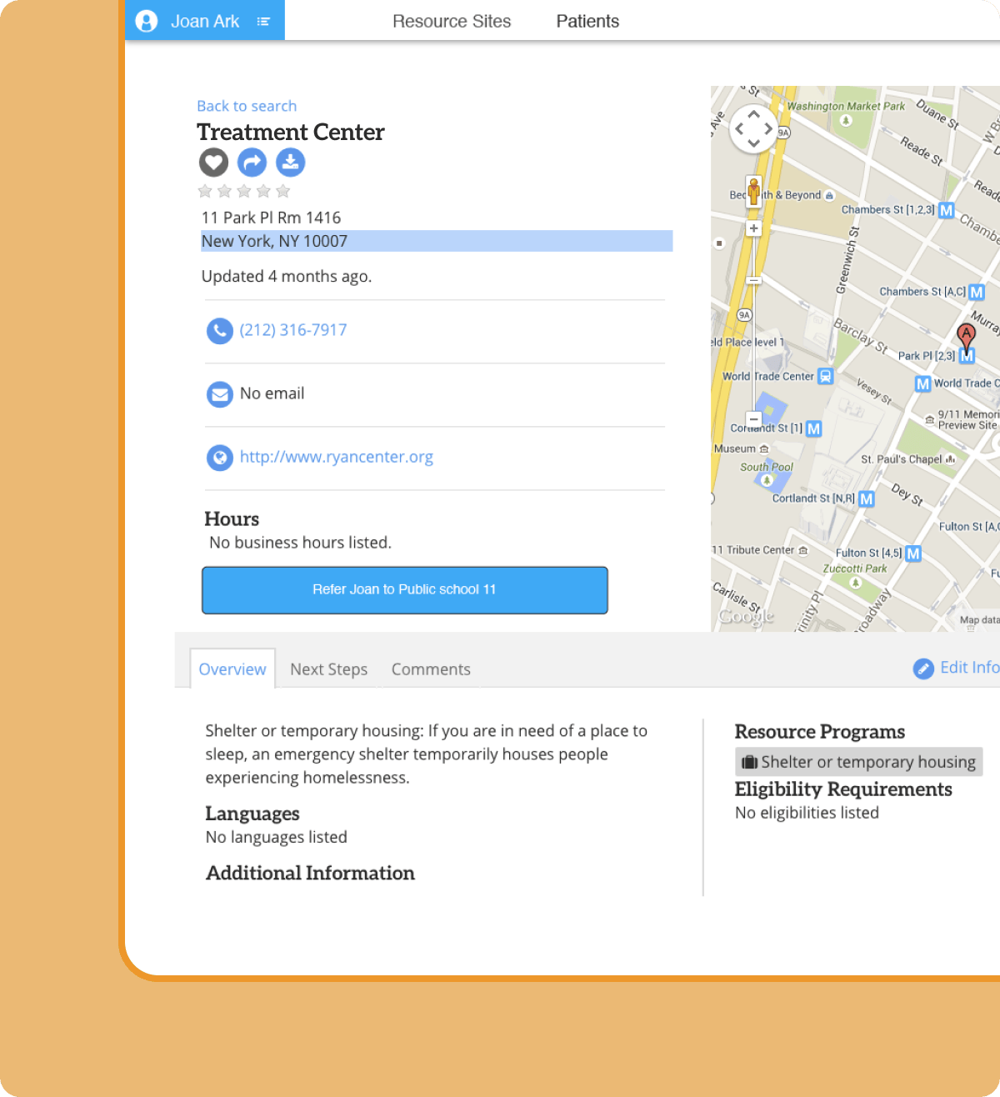Click the globe icon beside the website link

pyautogui.click(x=219, y=458)
